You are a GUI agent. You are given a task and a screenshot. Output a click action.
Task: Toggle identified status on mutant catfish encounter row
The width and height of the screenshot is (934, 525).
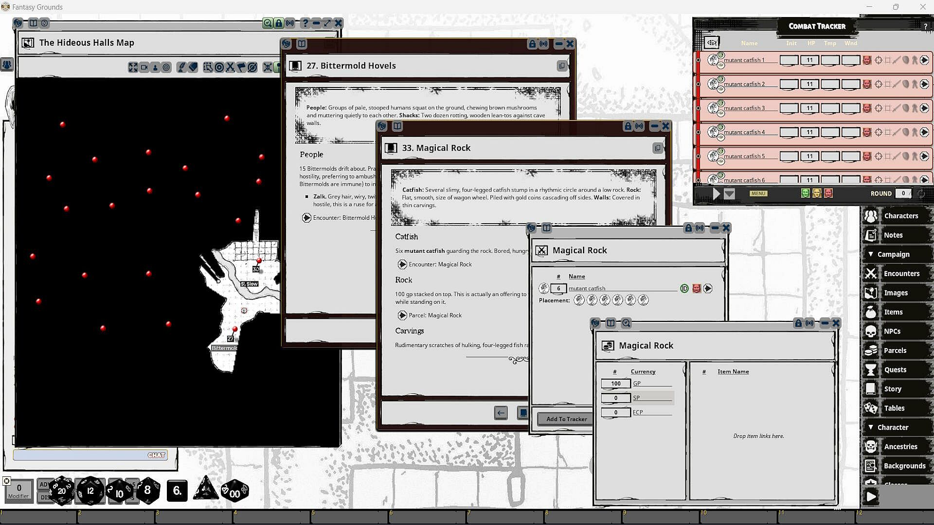684,289
